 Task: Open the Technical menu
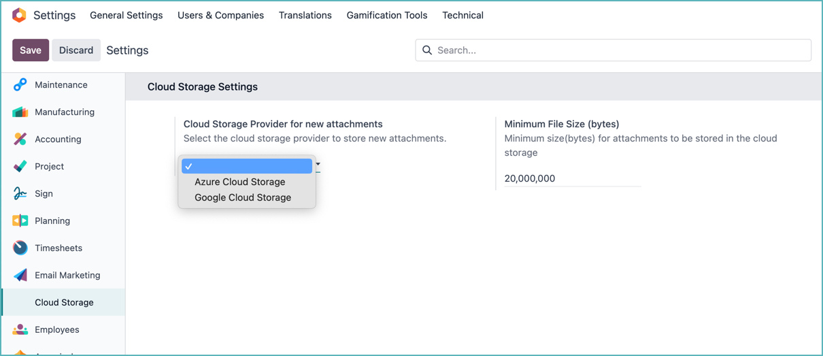coord(463,15)
